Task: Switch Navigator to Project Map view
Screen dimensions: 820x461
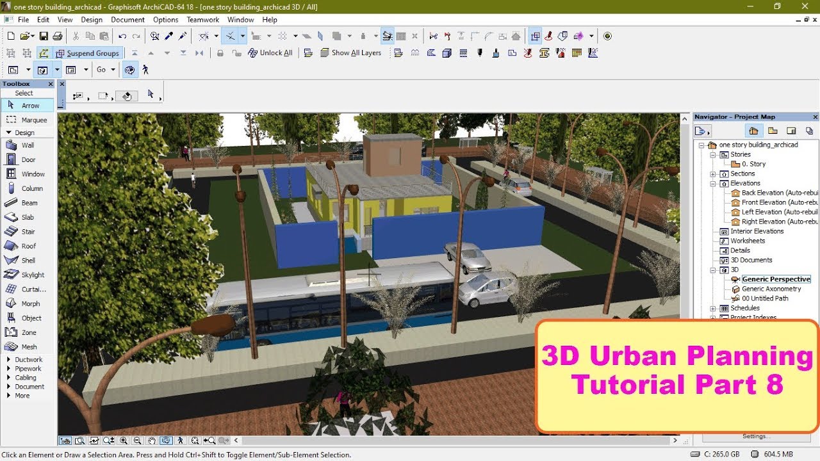Action: (754, 131)
